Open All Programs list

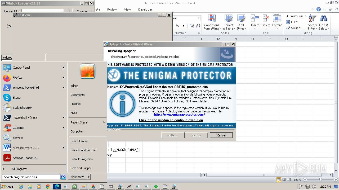(x=34, y=169)
